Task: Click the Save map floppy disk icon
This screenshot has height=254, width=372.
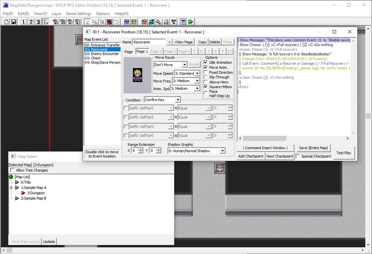Action: click(14, 22)
